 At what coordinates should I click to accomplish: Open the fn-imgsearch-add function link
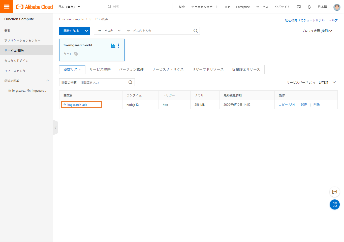coord(75,105)
